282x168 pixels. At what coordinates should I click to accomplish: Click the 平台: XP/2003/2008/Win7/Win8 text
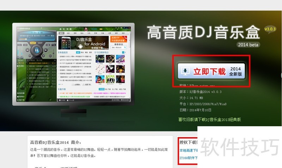(x=203, y=104)
